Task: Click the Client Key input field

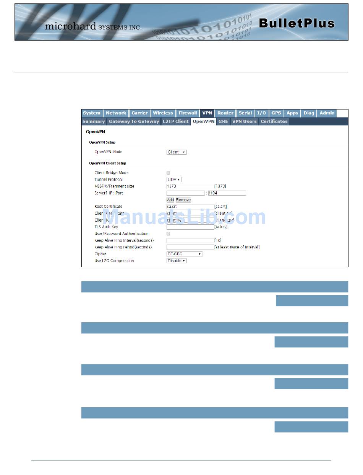Action: (190, 220)
